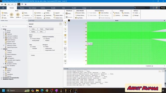Expand the Cell Zone Conditions node
Image resolution: width=166 pixels, height=93 pixels.
[4, 36]
